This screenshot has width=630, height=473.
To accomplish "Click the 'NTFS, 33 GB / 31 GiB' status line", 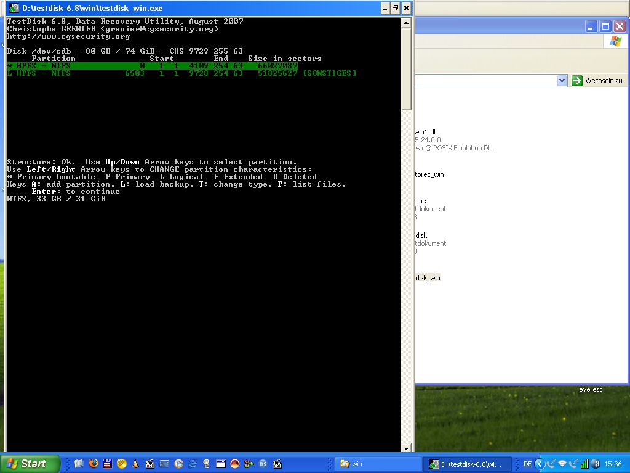I will click(56, 199).
